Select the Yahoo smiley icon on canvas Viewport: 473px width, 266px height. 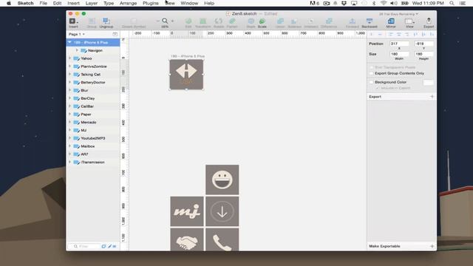pos(222,180)
